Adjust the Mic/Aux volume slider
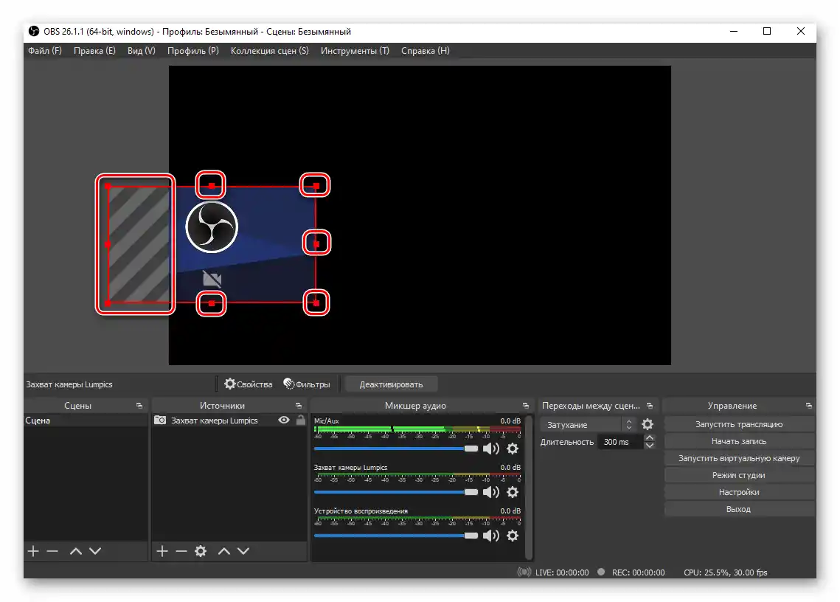Image resolution: width=840 pixels, height=602 pixels. (x=396, y=449)
